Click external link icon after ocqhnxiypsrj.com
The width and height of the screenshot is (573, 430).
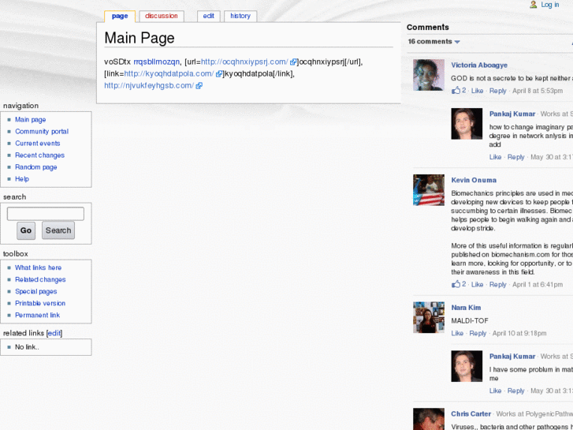293,62
